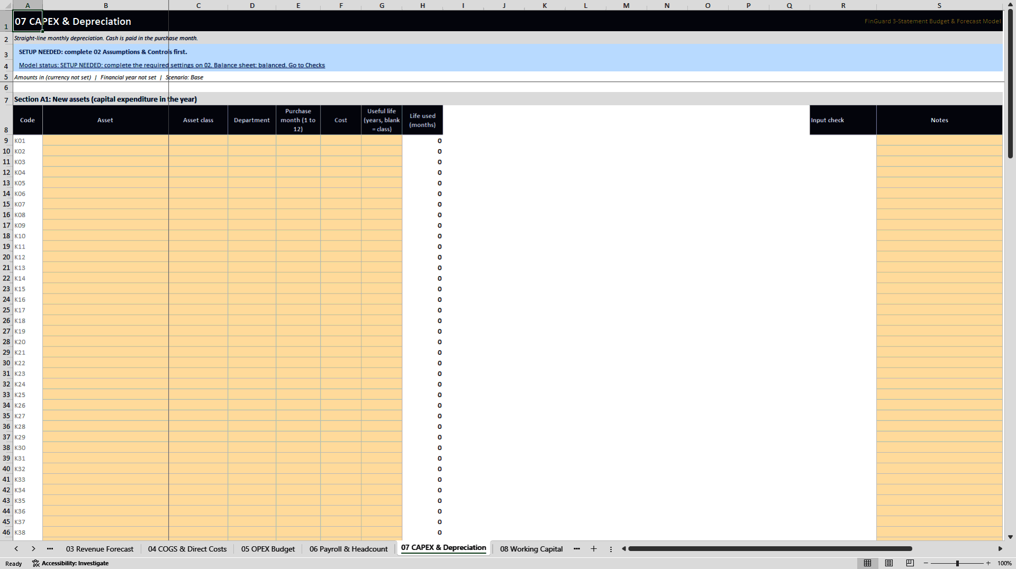Switch to Page Break Preview icon
Viewport: 1016px width, 569px height.
point(910,563)
